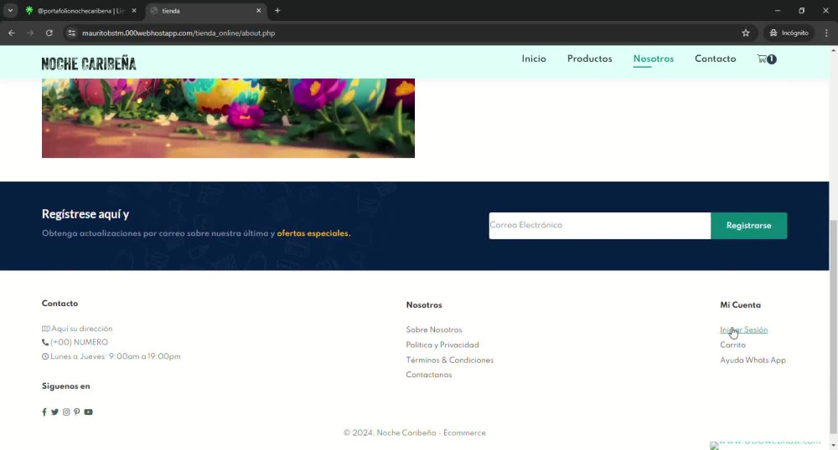
Task: Click the Registrarse button
Action: tap(748, 226)
